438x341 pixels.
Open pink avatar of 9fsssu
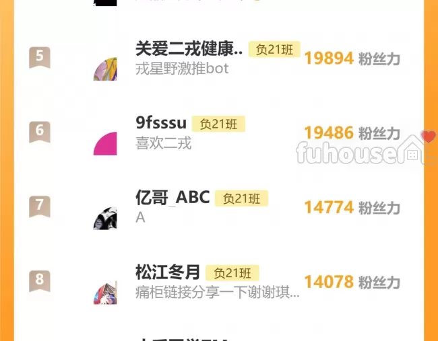pos(105,143)
